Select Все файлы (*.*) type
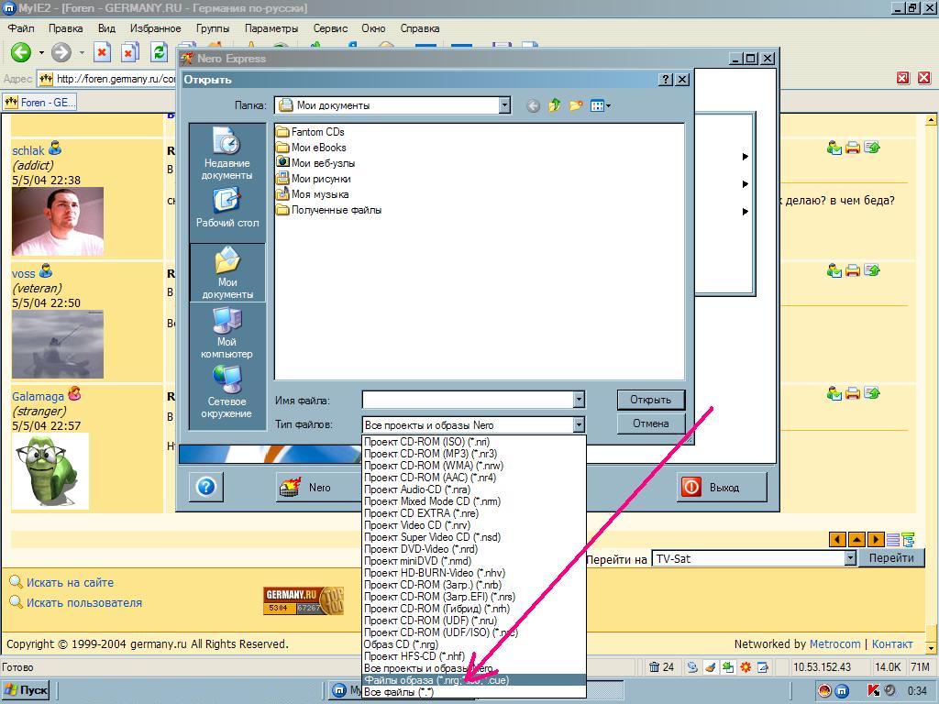The image size is (939, 704). 474,692
